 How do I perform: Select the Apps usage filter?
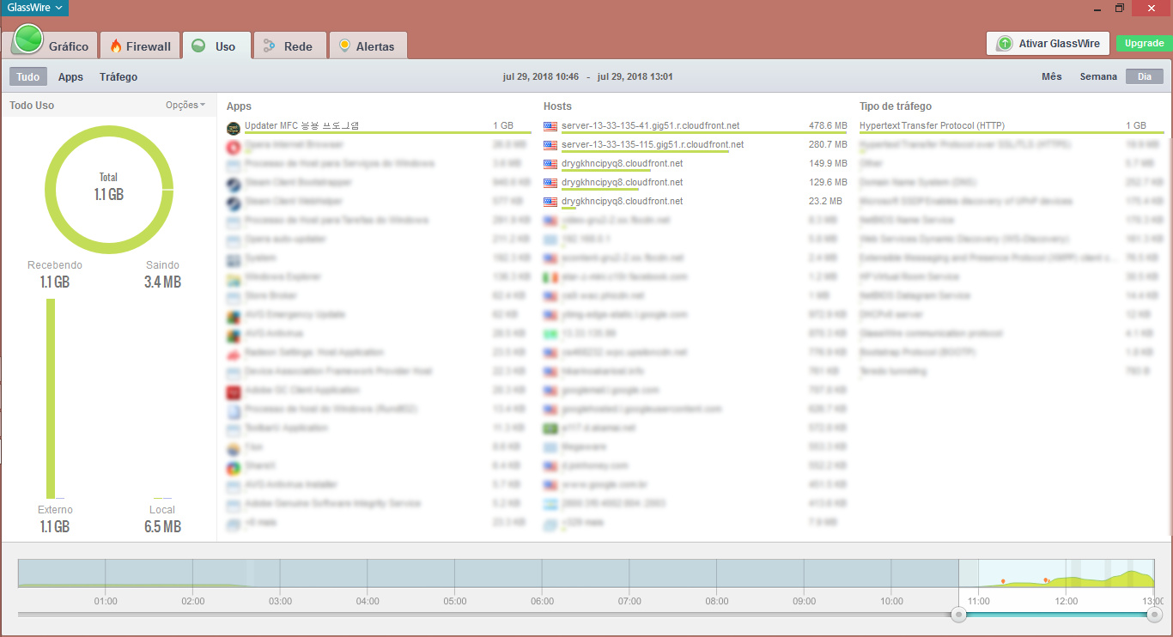click(x=70, y=77)
